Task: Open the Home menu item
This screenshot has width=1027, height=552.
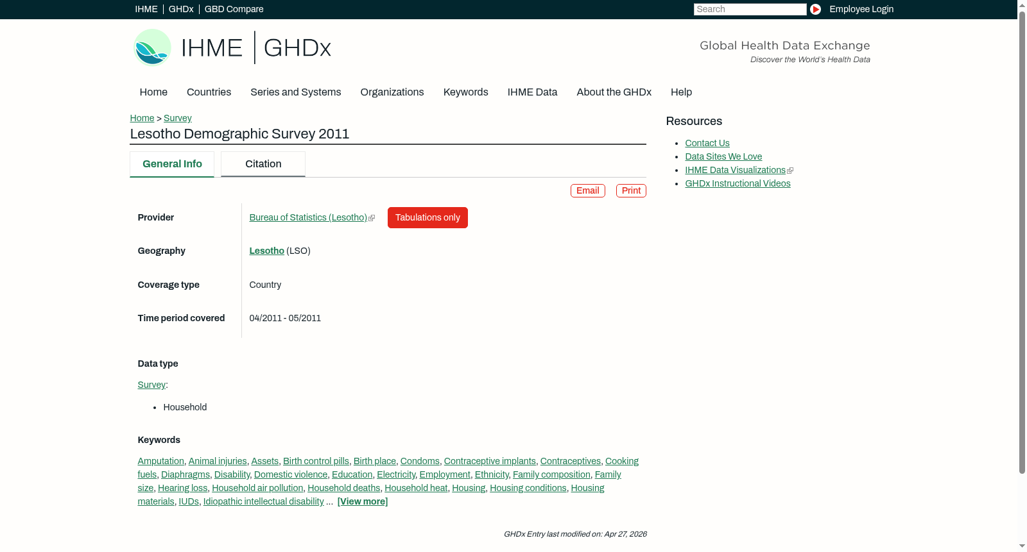Action: [153, 92]
